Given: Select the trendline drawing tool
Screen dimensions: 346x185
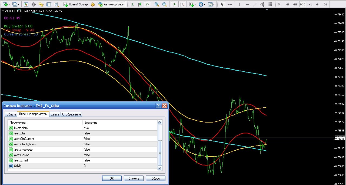Looking at the screenshot, I should tap(255, 4).
